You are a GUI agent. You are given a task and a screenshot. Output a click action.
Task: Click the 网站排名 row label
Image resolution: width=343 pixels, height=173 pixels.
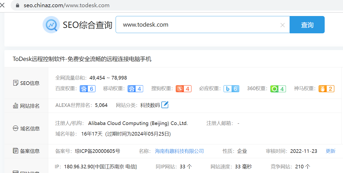pyautogui.click(x=30, y=106)
